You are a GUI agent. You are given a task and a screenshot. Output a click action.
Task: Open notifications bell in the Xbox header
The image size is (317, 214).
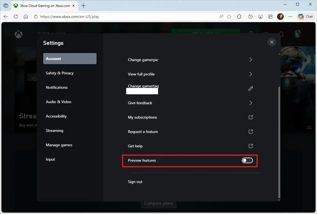click(281, 34)
